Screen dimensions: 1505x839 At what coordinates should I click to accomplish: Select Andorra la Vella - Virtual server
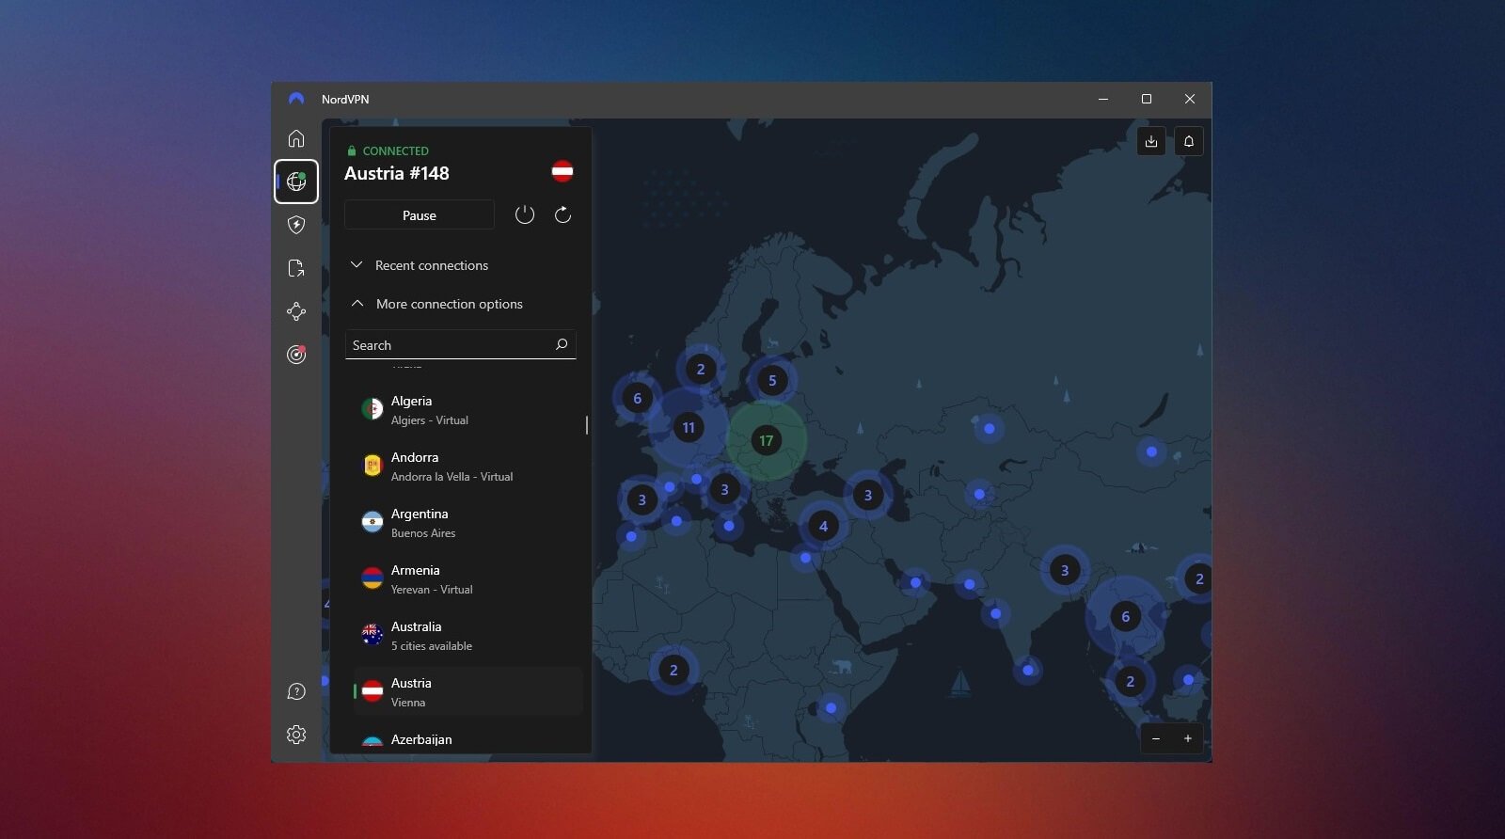[467, 466]
